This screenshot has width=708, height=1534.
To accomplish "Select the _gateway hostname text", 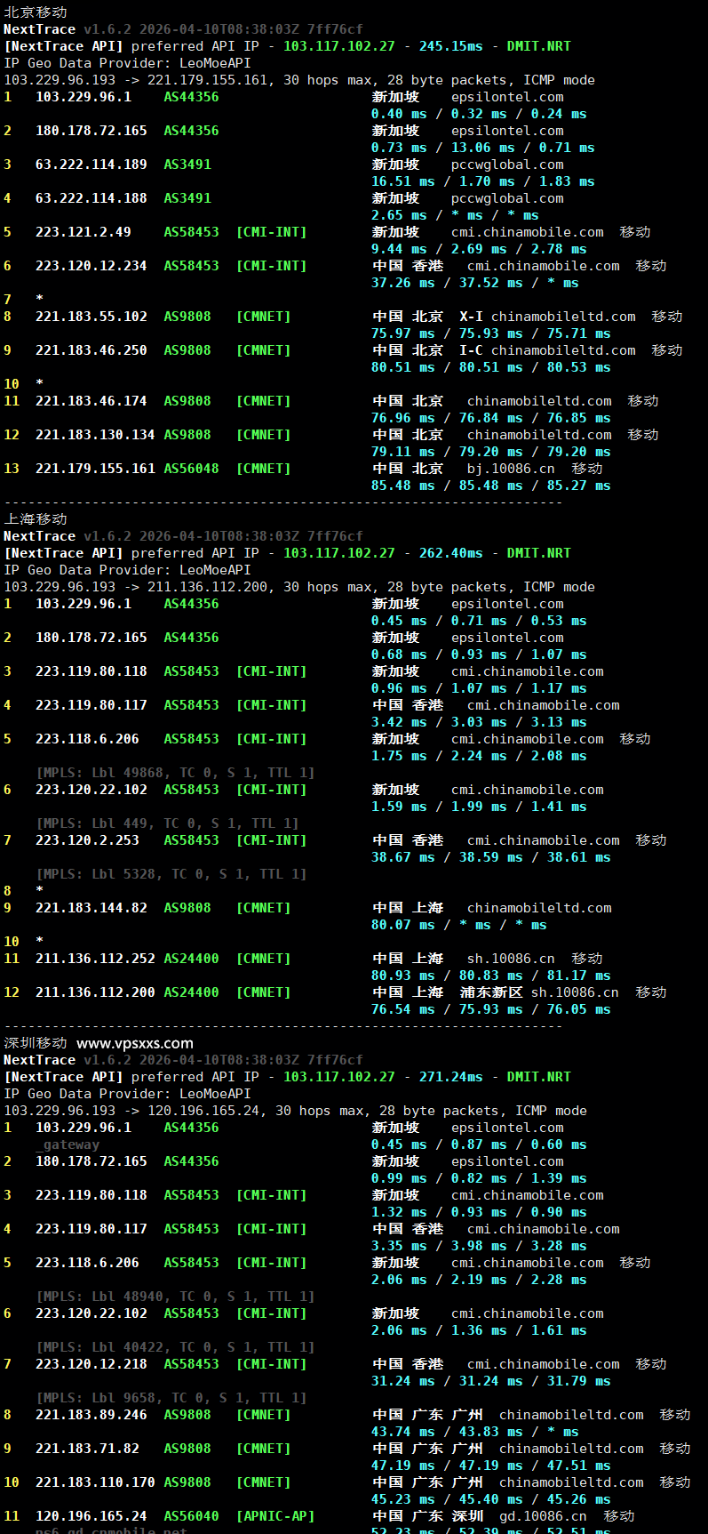I will (68, 1144).
